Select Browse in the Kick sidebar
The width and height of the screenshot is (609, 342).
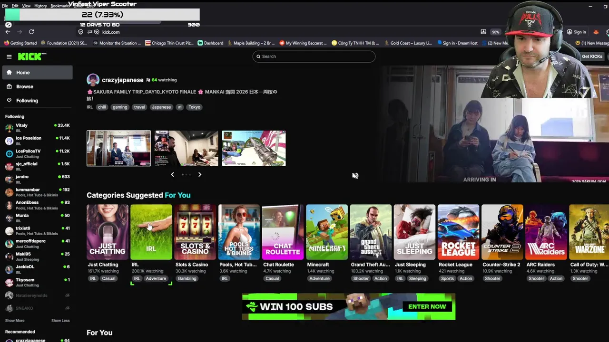click(38, 86)
